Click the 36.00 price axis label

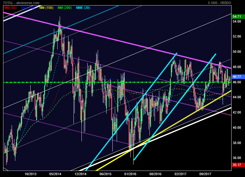coord(237,158)
